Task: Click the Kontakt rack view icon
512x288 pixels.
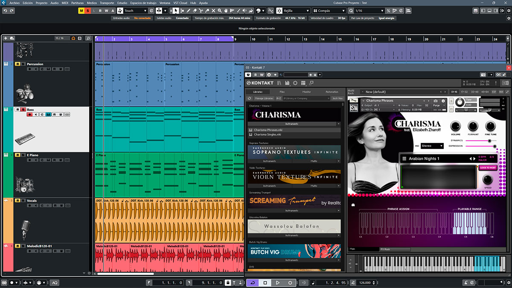Action: point(303,83)
